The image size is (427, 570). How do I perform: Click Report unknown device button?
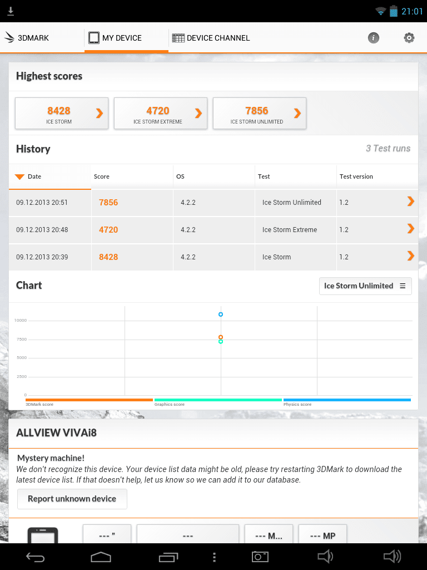pos(72,499)
